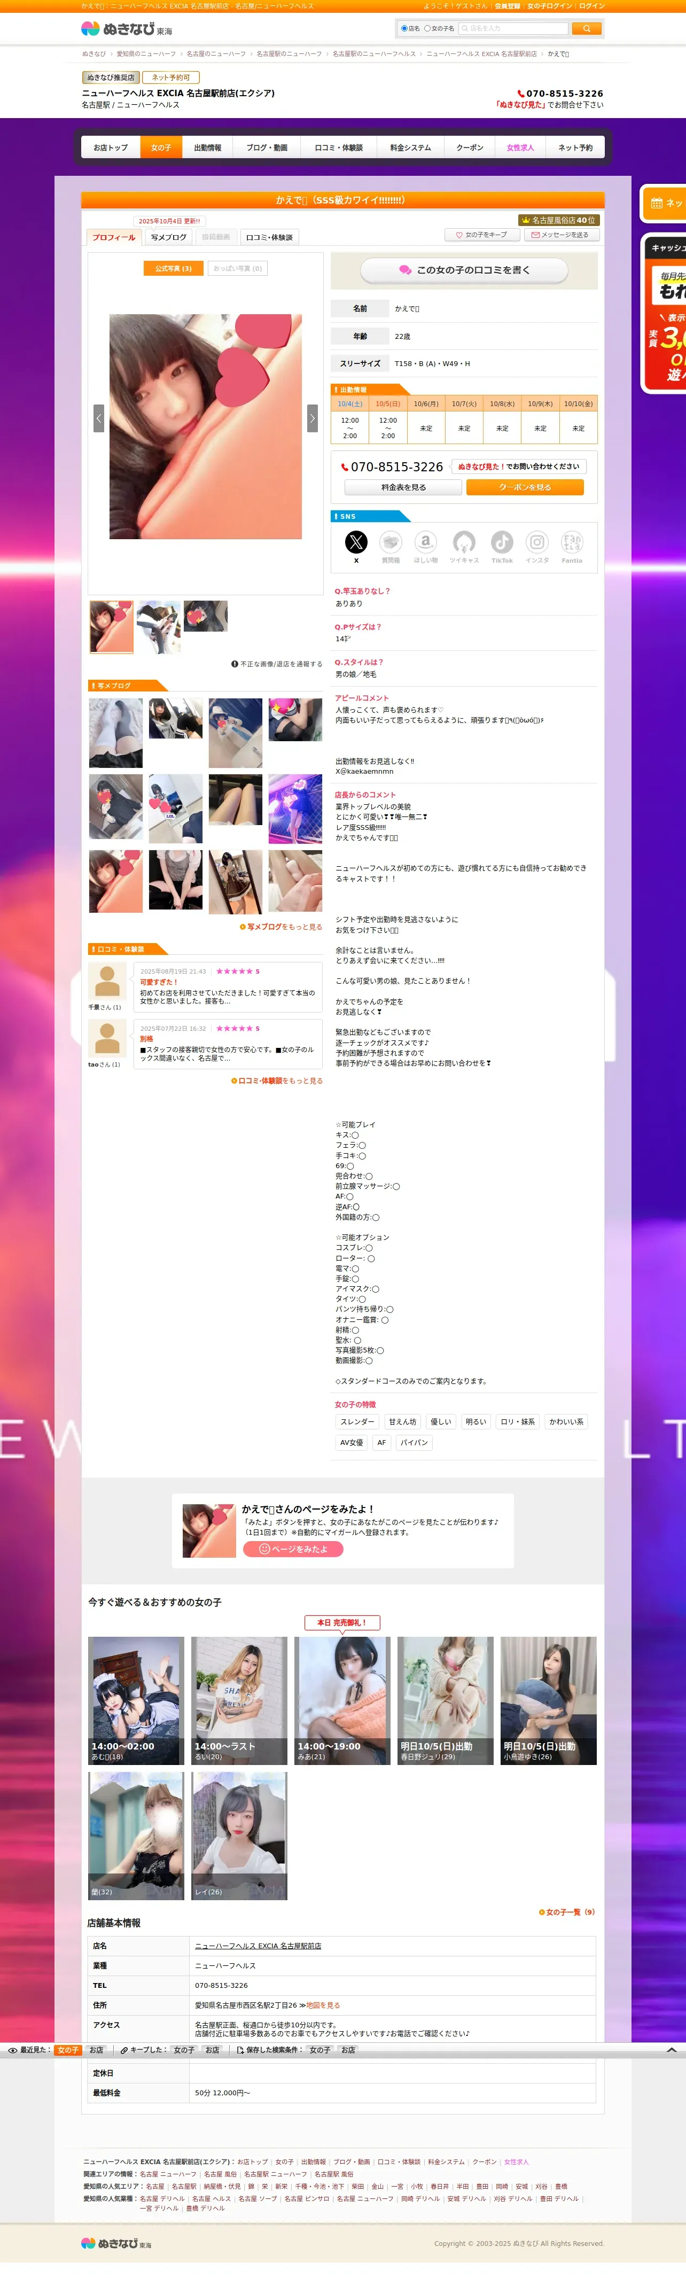Open the 小鳥遊ゆき(26) girl card
The height and width of the screenshot is (2278, 686).
[549, 1700]
